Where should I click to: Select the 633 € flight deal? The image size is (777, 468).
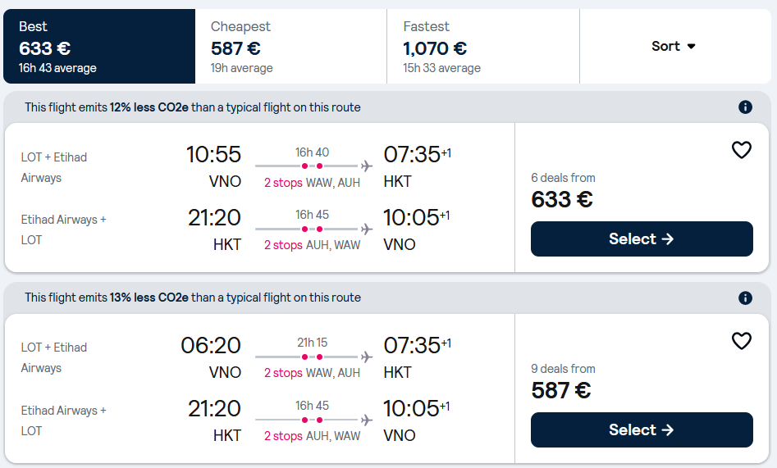pos(642,239)
